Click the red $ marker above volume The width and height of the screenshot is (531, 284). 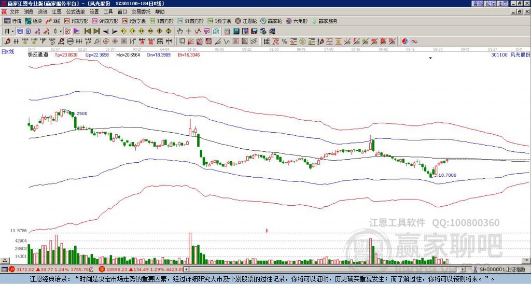pyautogui.click(x=267, y=231)
